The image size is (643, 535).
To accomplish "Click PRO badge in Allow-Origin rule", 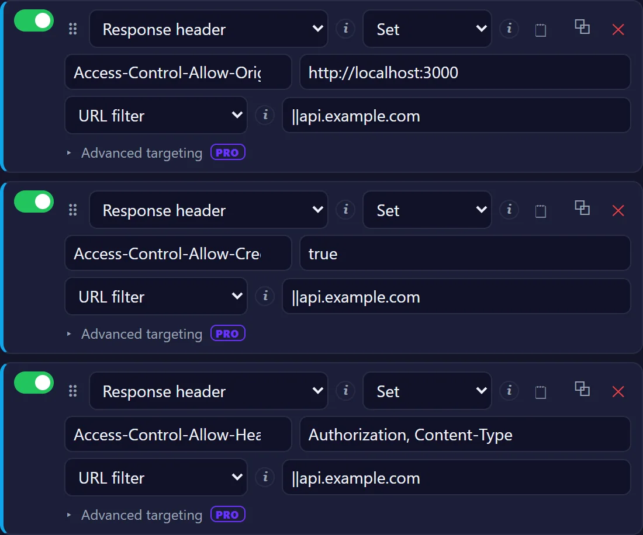I will pyautogui.click(x=227, y=152).
